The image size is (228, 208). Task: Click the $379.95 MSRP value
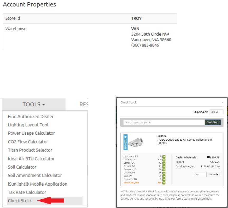[215, 162]
